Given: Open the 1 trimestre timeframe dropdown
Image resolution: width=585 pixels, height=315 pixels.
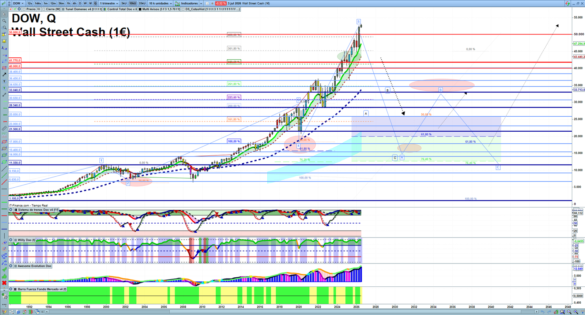Looking at the screenshot, I should coord(109,3).
